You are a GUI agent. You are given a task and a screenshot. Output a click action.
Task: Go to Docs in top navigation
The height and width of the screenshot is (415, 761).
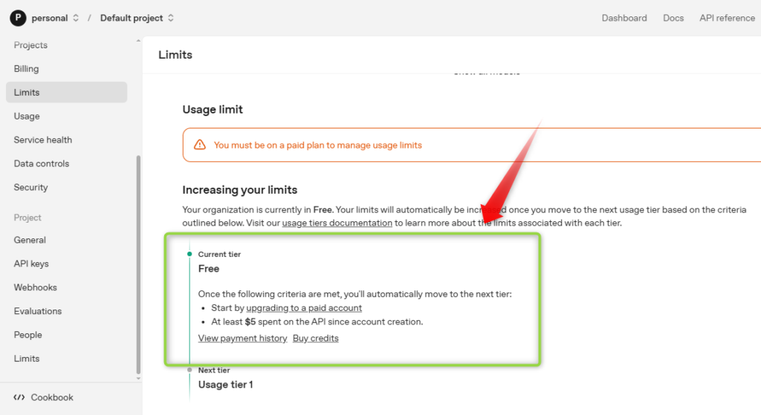[x=673, y=18]
